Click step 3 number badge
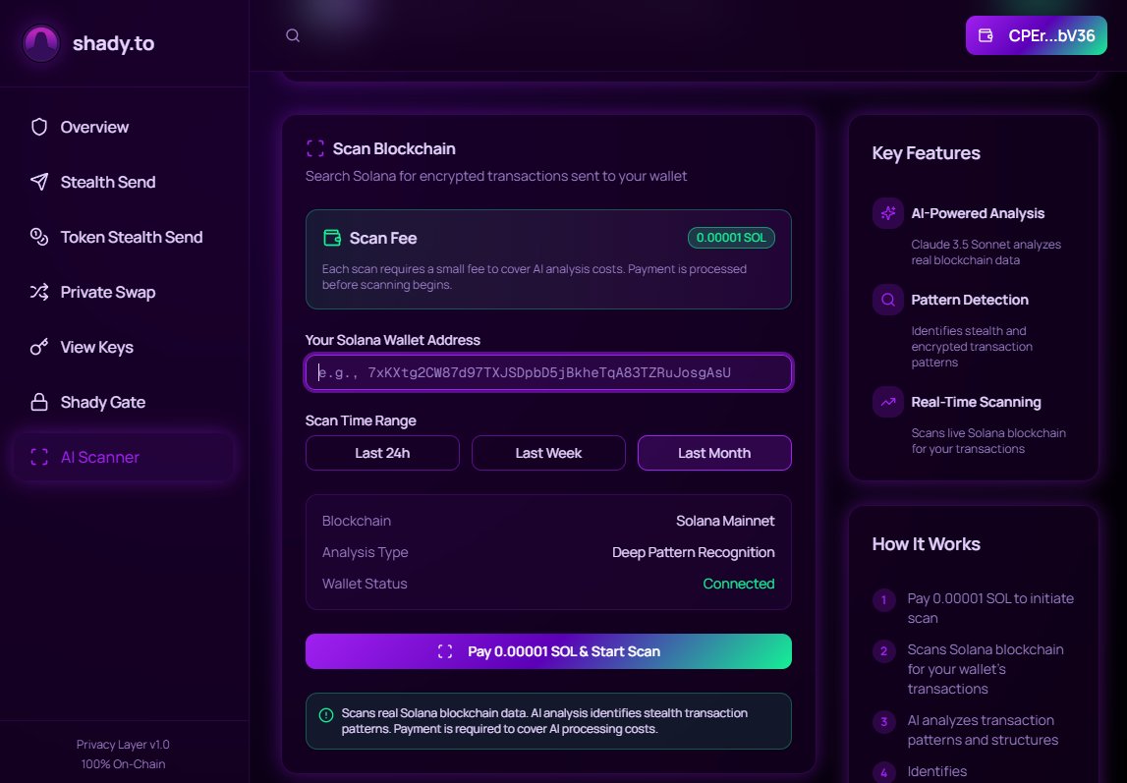1127x783 pixels. [884, 722]
